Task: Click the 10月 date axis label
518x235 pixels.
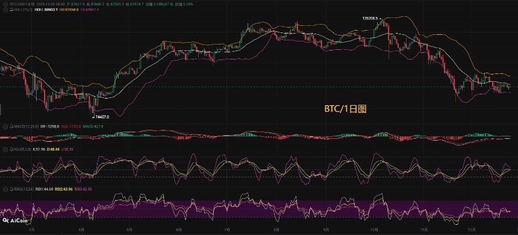Action: [x=374, y=230]
